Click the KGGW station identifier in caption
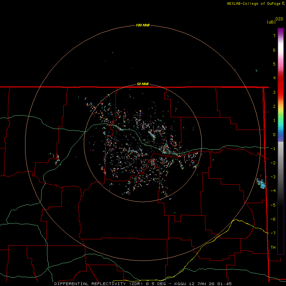This screenshot has width=286, height=286. tap(180, 284)
